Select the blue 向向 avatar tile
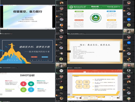Viewport: 135px width, 102px height. point(129,43)
